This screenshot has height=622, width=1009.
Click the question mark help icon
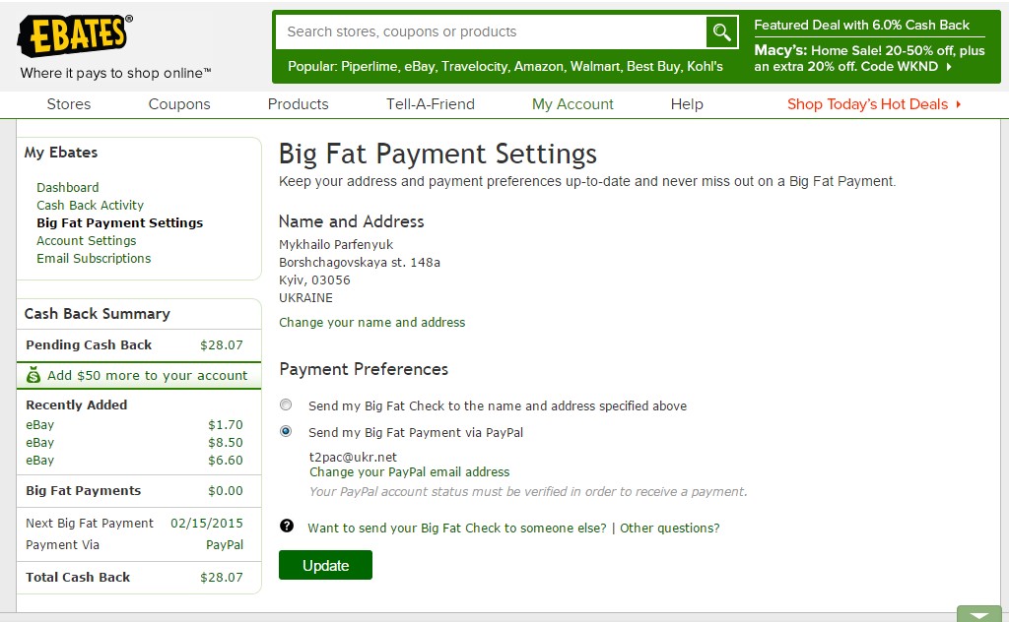[x=287, y=527]
